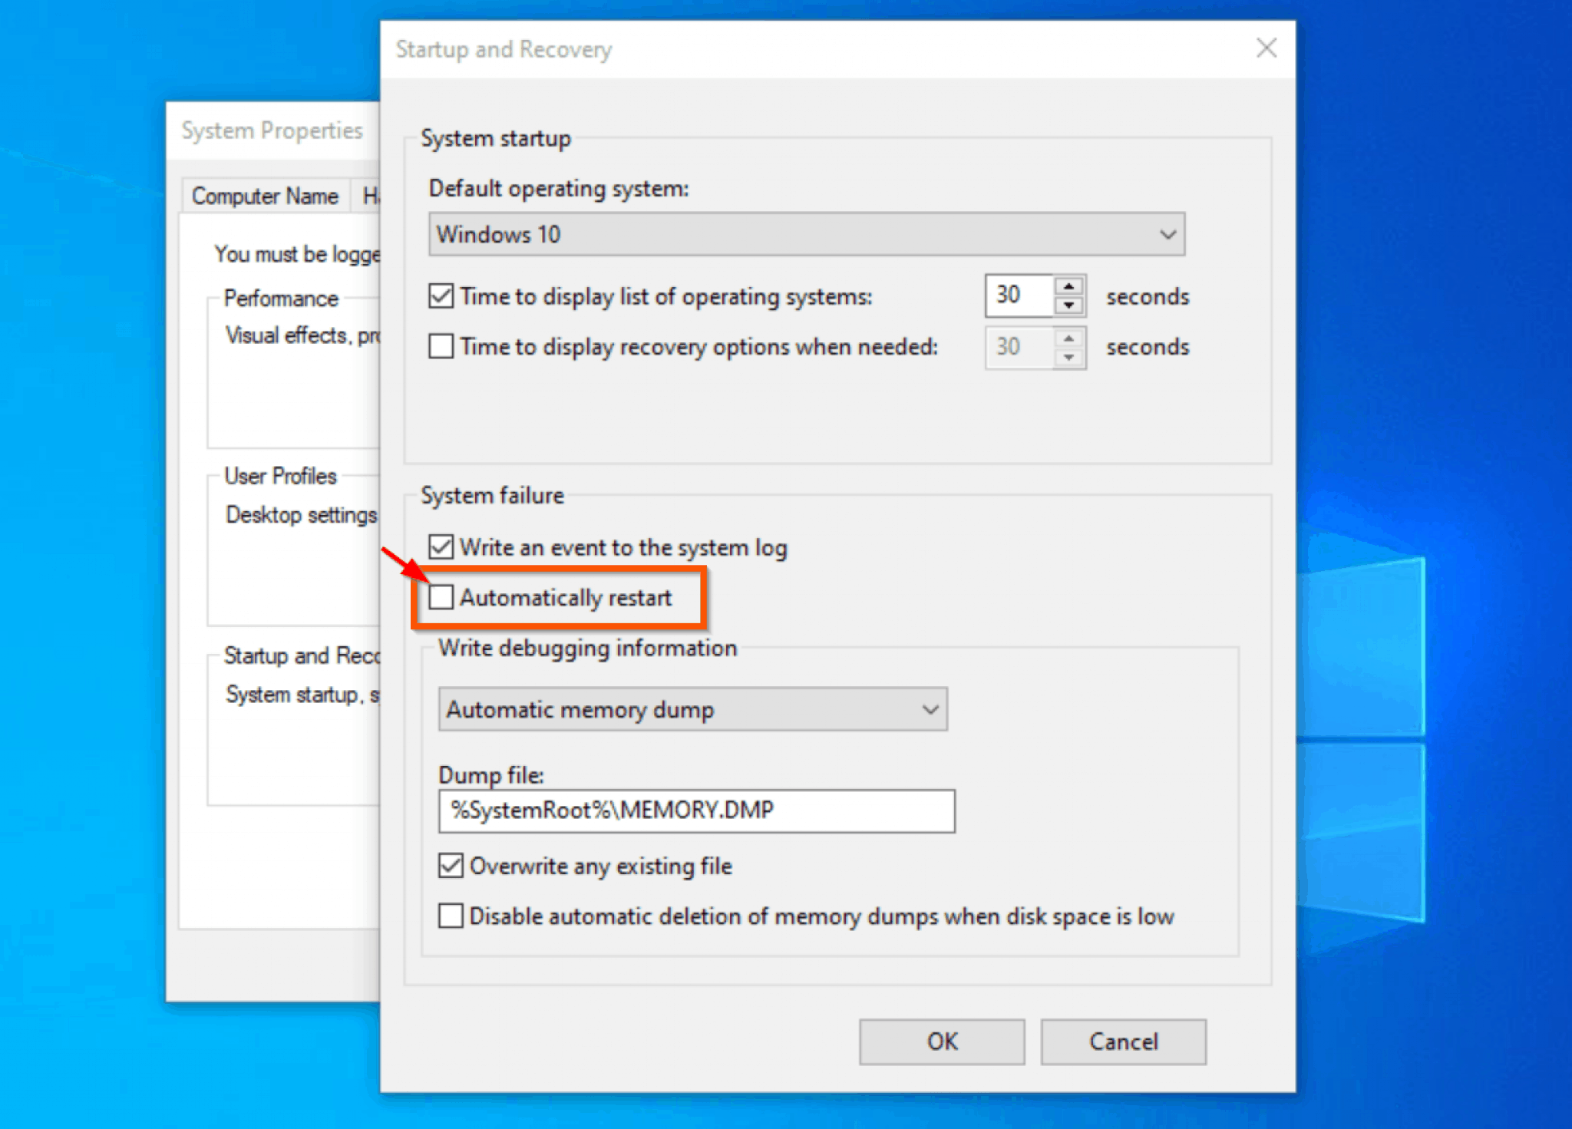Enable Disable automatic deletion of memory dumps

click(451, 916)
